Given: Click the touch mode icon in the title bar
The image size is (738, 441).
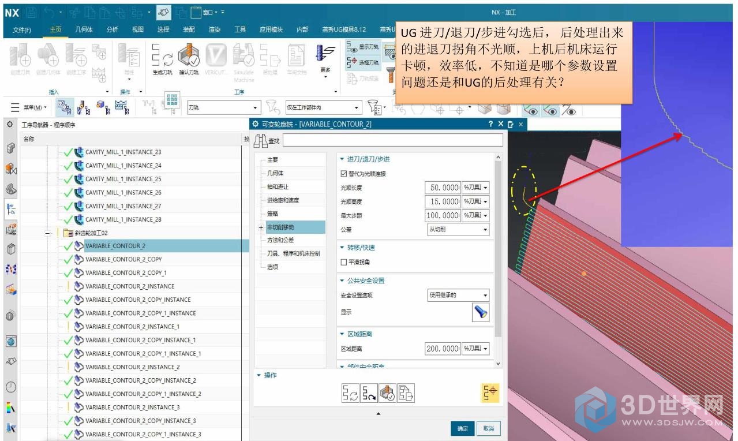Looking at the screenshot, I should tap(164, 12).
